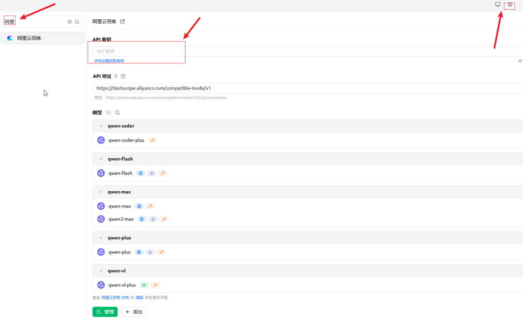
Task: Click the tool-use tag on qwen-flash
Action: click(x=163, y=173)
